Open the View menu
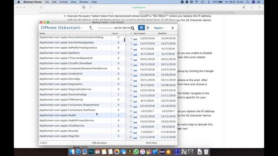 tap(73, 2)
